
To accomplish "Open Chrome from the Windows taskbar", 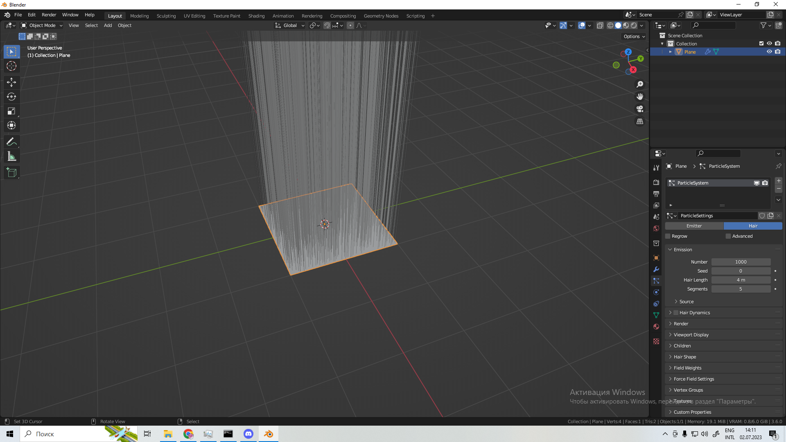I will pos(188,434).
